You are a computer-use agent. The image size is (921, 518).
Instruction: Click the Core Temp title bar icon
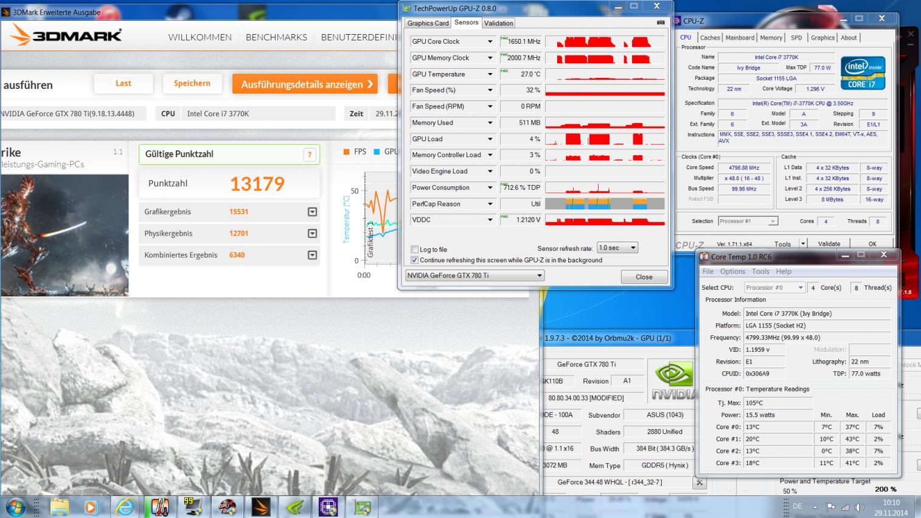click(x=704, y=256)
